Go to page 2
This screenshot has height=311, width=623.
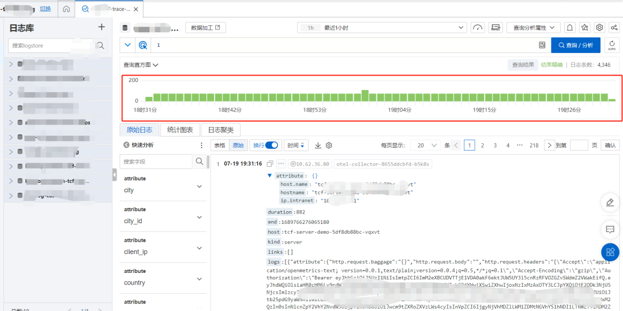(482, 145)
